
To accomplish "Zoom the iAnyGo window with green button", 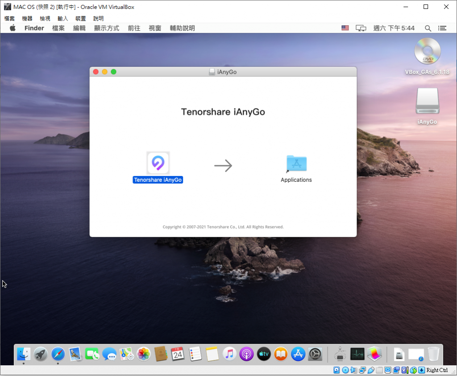I will tap(114, 72).
